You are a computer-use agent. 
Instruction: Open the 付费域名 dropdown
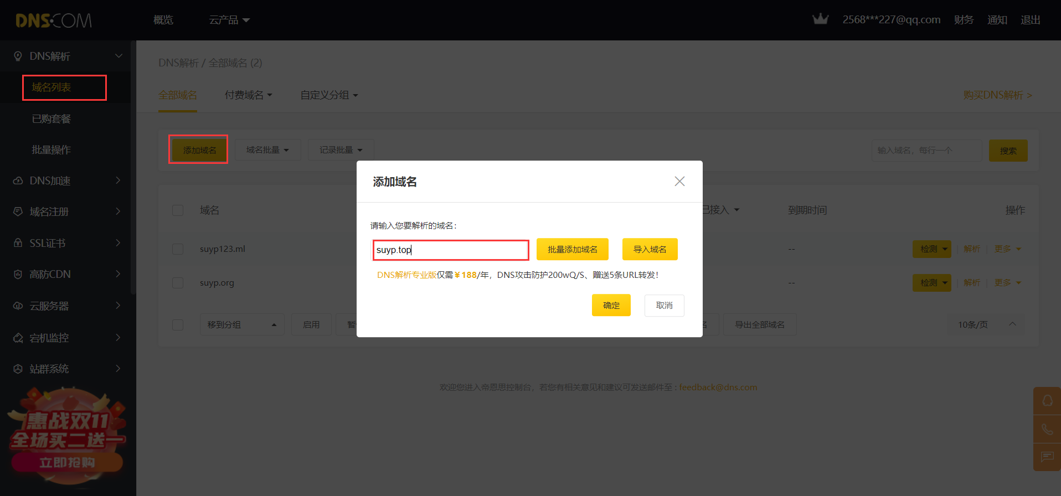click(249, 95)
